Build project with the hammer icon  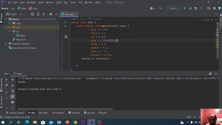(160, 8)
